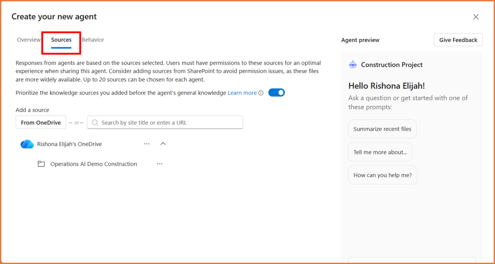Click the Add a source label
The image size is (495, 264).
click(32, 110)
